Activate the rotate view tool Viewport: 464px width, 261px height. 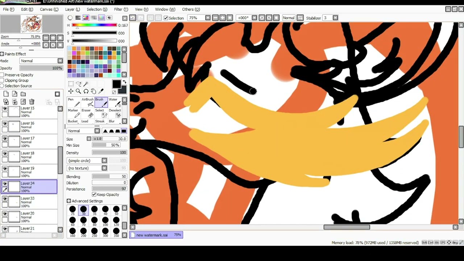[x=86, y=91]
